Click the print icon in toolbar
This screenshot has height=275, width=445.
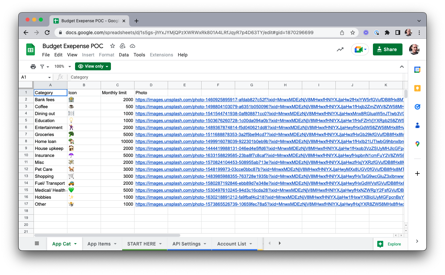tap(33, 66)
